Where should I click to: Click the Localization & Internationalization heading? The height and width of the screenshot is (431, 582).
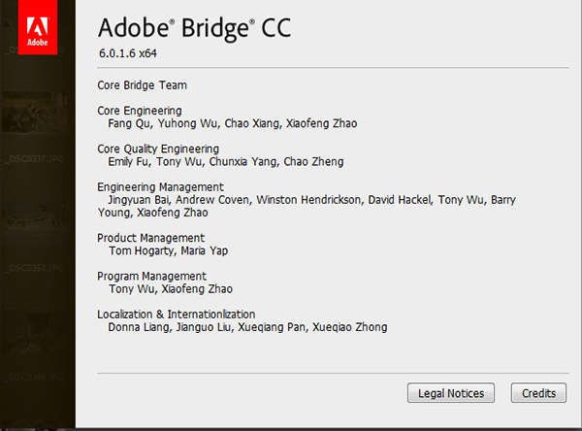click(177, 314)
